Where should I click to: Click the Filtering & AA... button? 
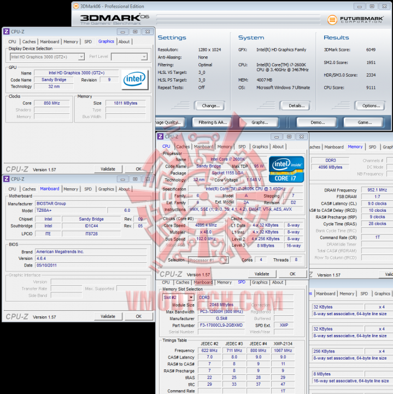(x=213, y=123)
